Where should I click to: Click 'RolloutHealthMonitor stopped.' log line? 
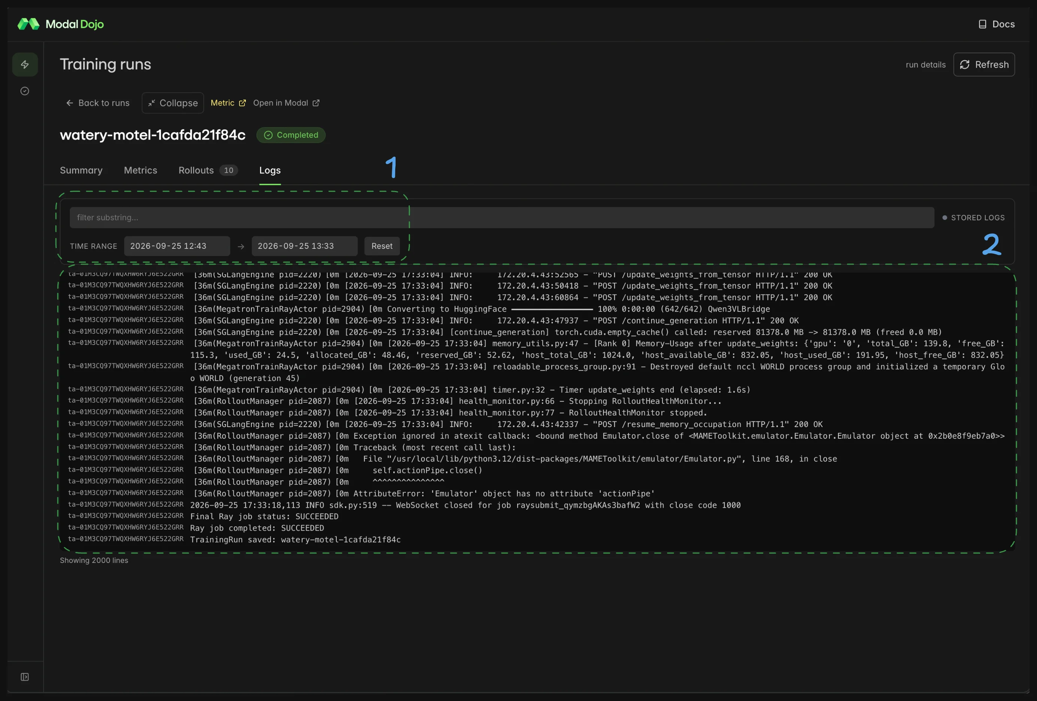click(x=451, y=413)
